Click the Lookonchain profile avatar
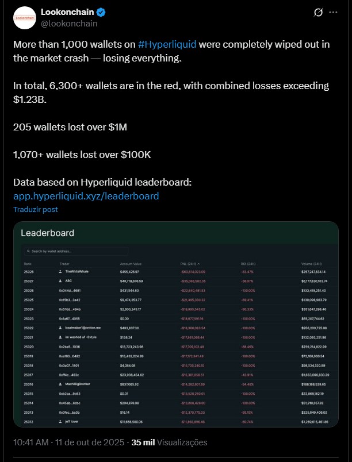The height and width of the screenshot is (462, 352). pyautogui.click(x=25, y=17)
